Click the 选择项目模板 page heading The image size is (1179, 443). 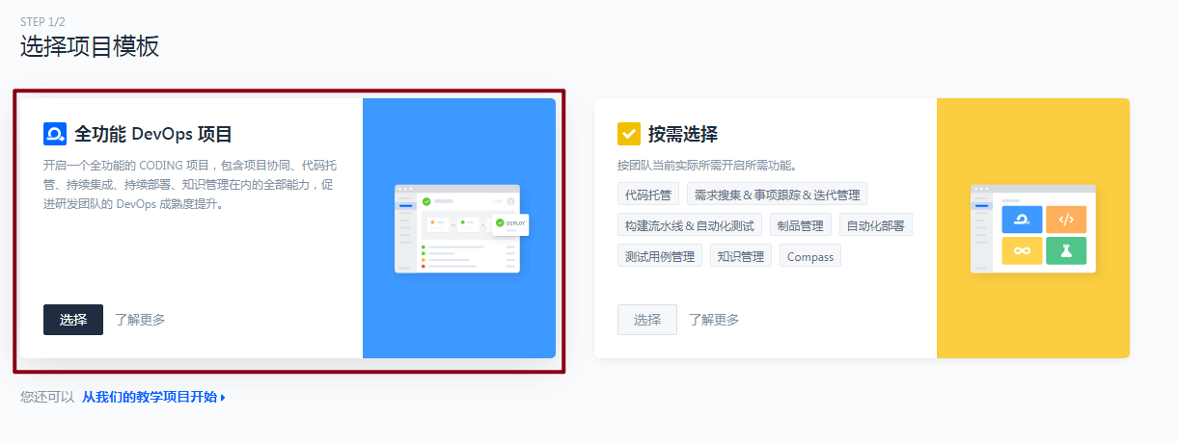pos(90,46)
